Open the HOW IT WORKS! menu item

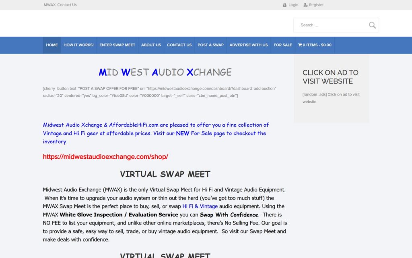78,45
